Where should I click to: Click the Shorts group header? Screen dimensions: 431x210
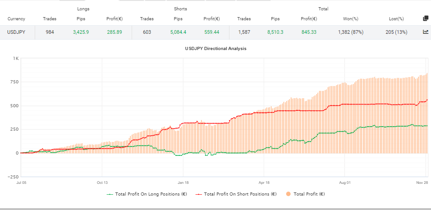(x=180, y=9)
